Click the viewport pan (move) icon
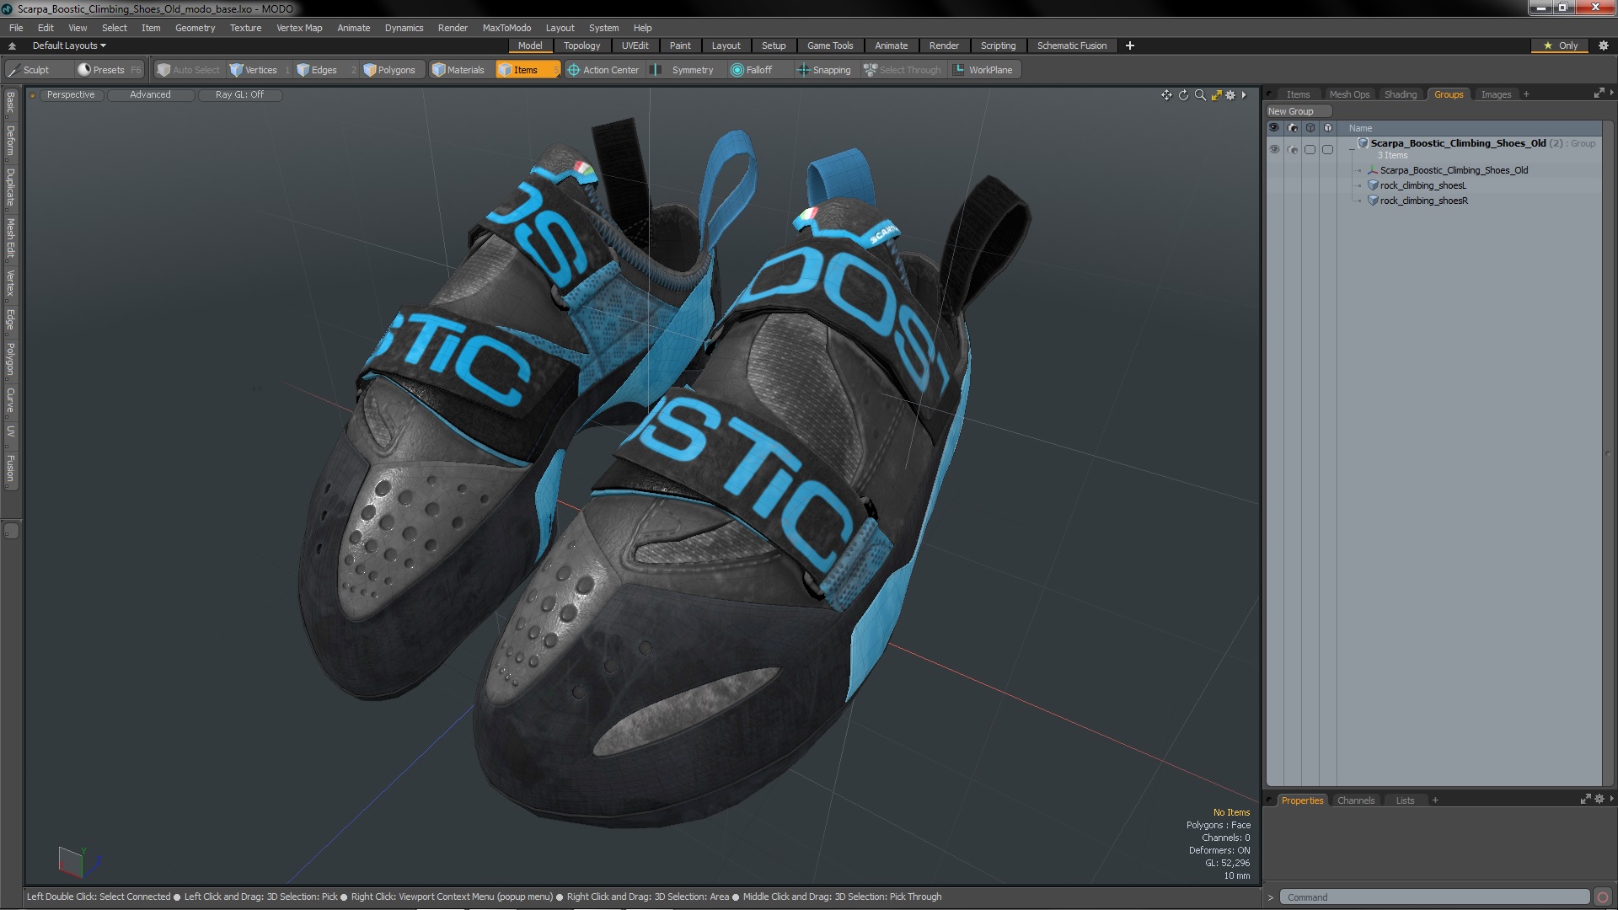Image resolution: width=1618 pixels, height=910 pixels. tap(1166, 95)
